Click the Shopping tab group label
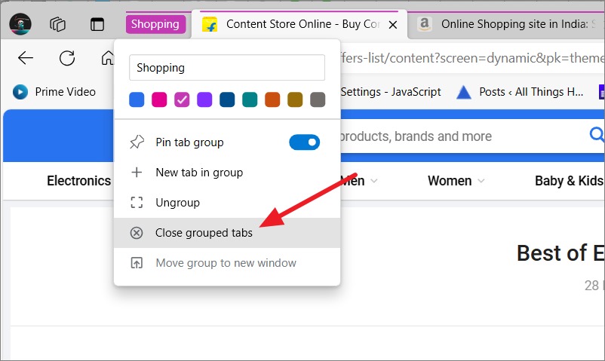The height and width of the screenshot is (361, 605). tap(155, 24)
